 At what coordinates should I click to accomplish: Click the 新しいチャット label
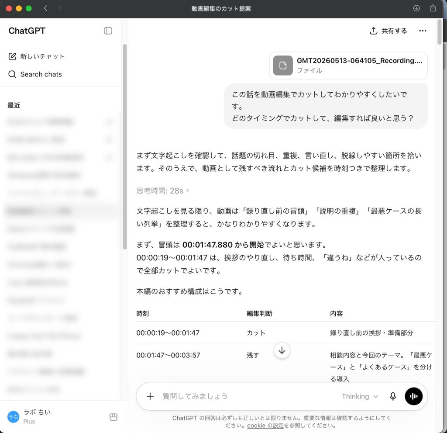point(42,56)
